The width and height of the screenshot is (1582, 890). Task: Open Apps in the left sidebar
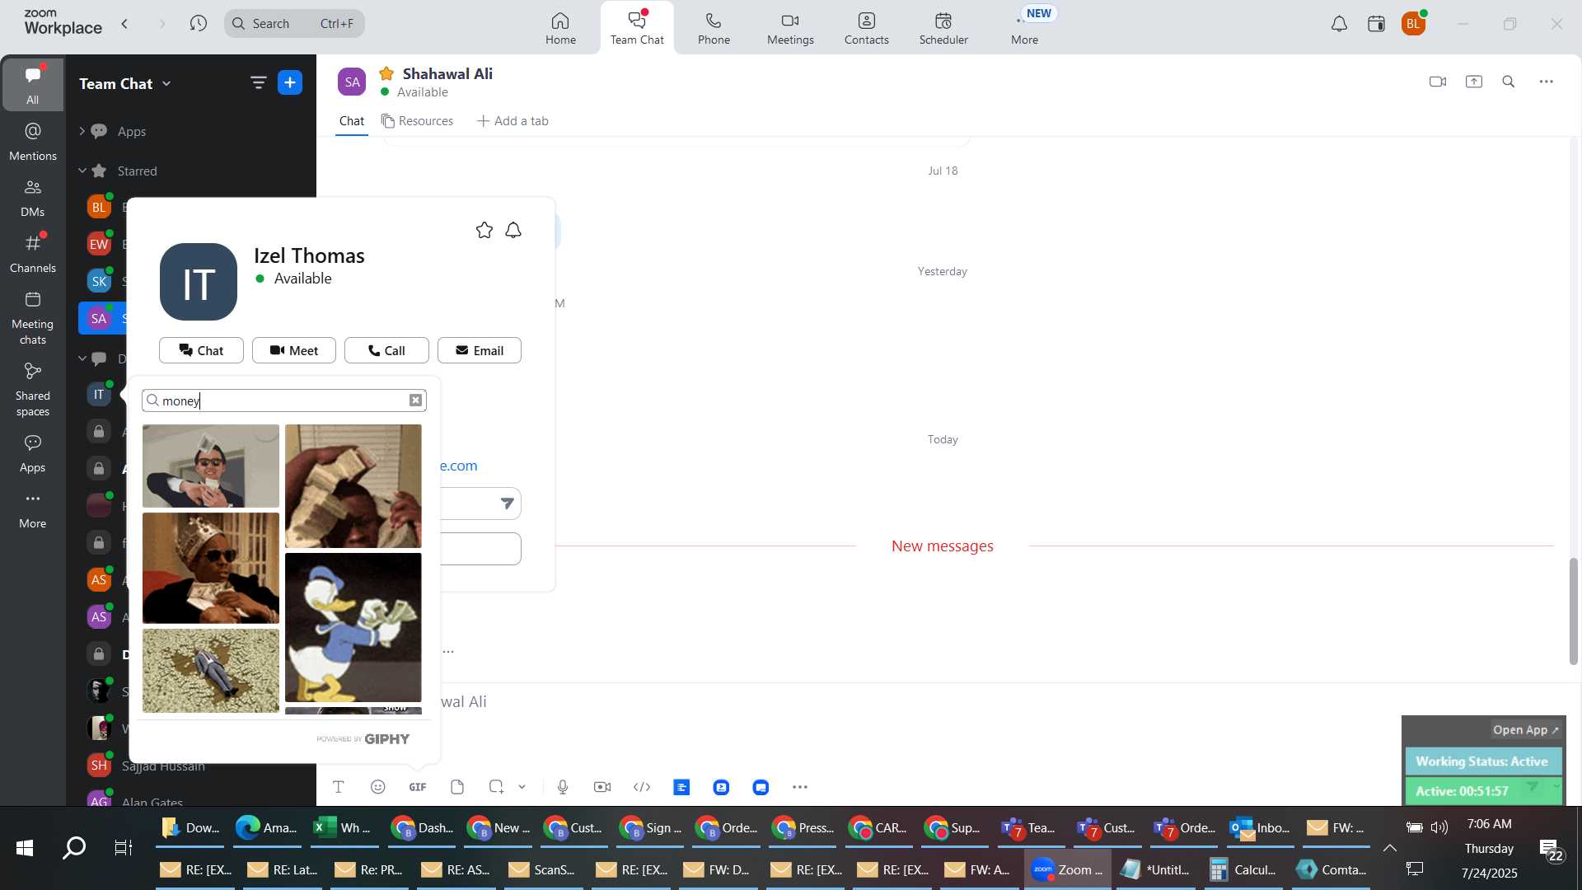(x=32, y=453)
